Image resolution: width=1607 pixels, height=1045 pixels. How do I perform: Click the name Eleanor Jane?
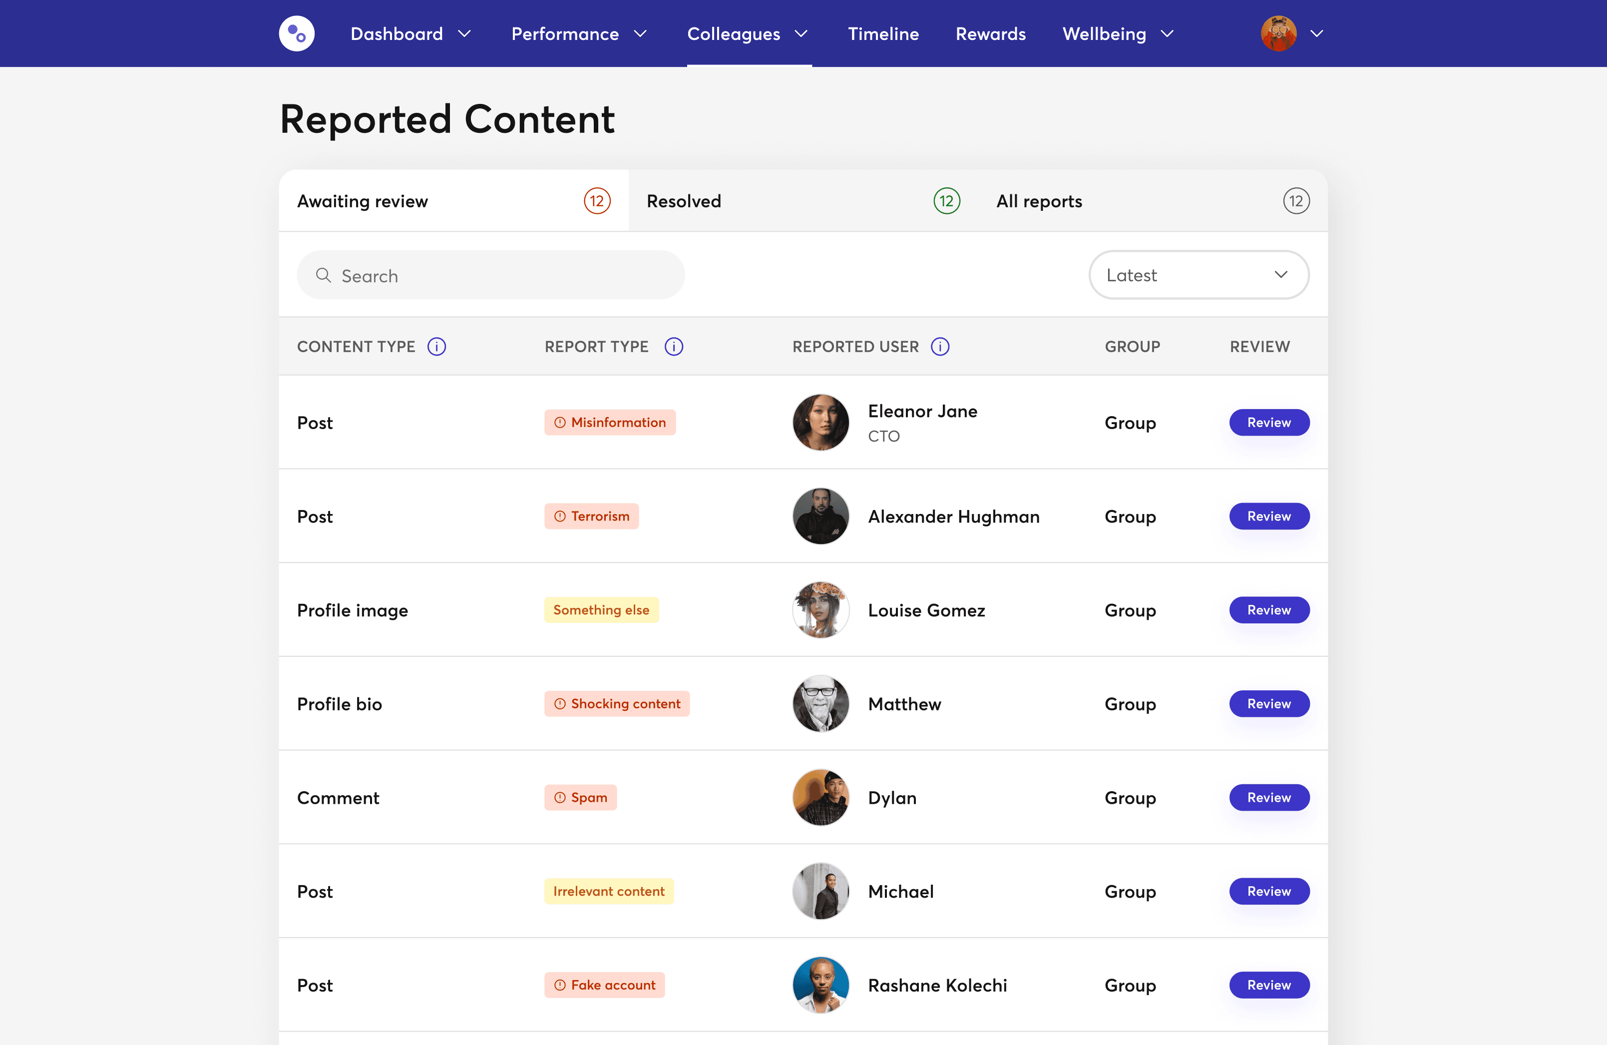tap(922, 412)
